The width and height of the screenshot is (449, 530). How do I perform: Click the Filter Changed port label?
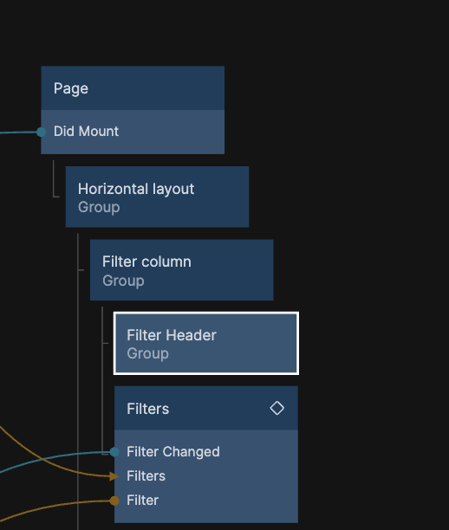click(x=172, y=452)
